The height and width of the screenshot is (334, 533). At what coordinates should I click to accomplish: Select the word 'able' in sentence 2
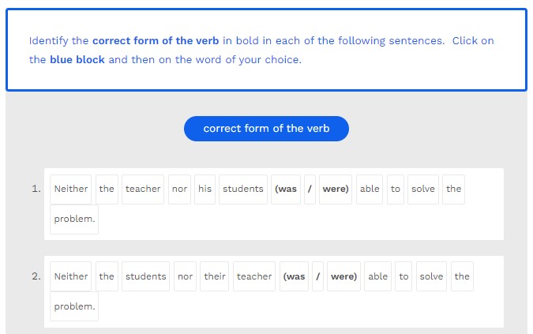pyautogui.click(x=378, y=277)
